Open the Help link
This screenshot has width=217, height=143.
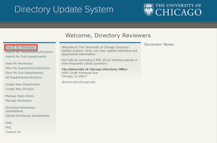click(x=9, y=123)
